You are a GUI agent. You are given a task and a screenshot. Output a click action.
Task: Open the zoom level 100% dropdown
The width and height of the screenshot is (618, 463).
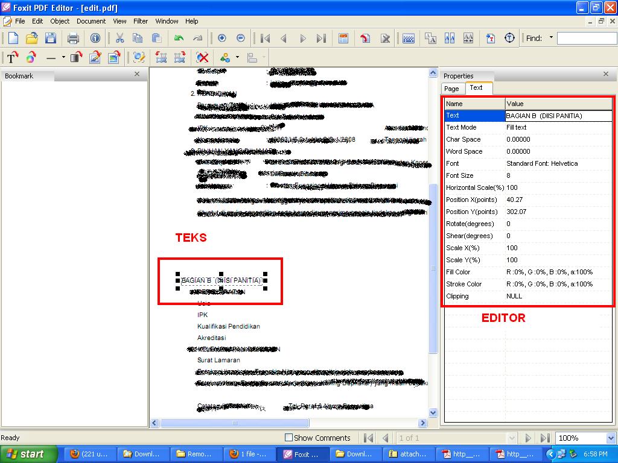tap(611, 438)
